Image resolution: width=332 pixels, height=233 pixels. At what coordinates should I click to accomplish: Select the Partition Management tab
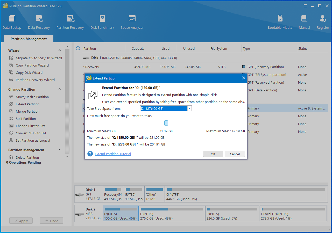[29, 39]
